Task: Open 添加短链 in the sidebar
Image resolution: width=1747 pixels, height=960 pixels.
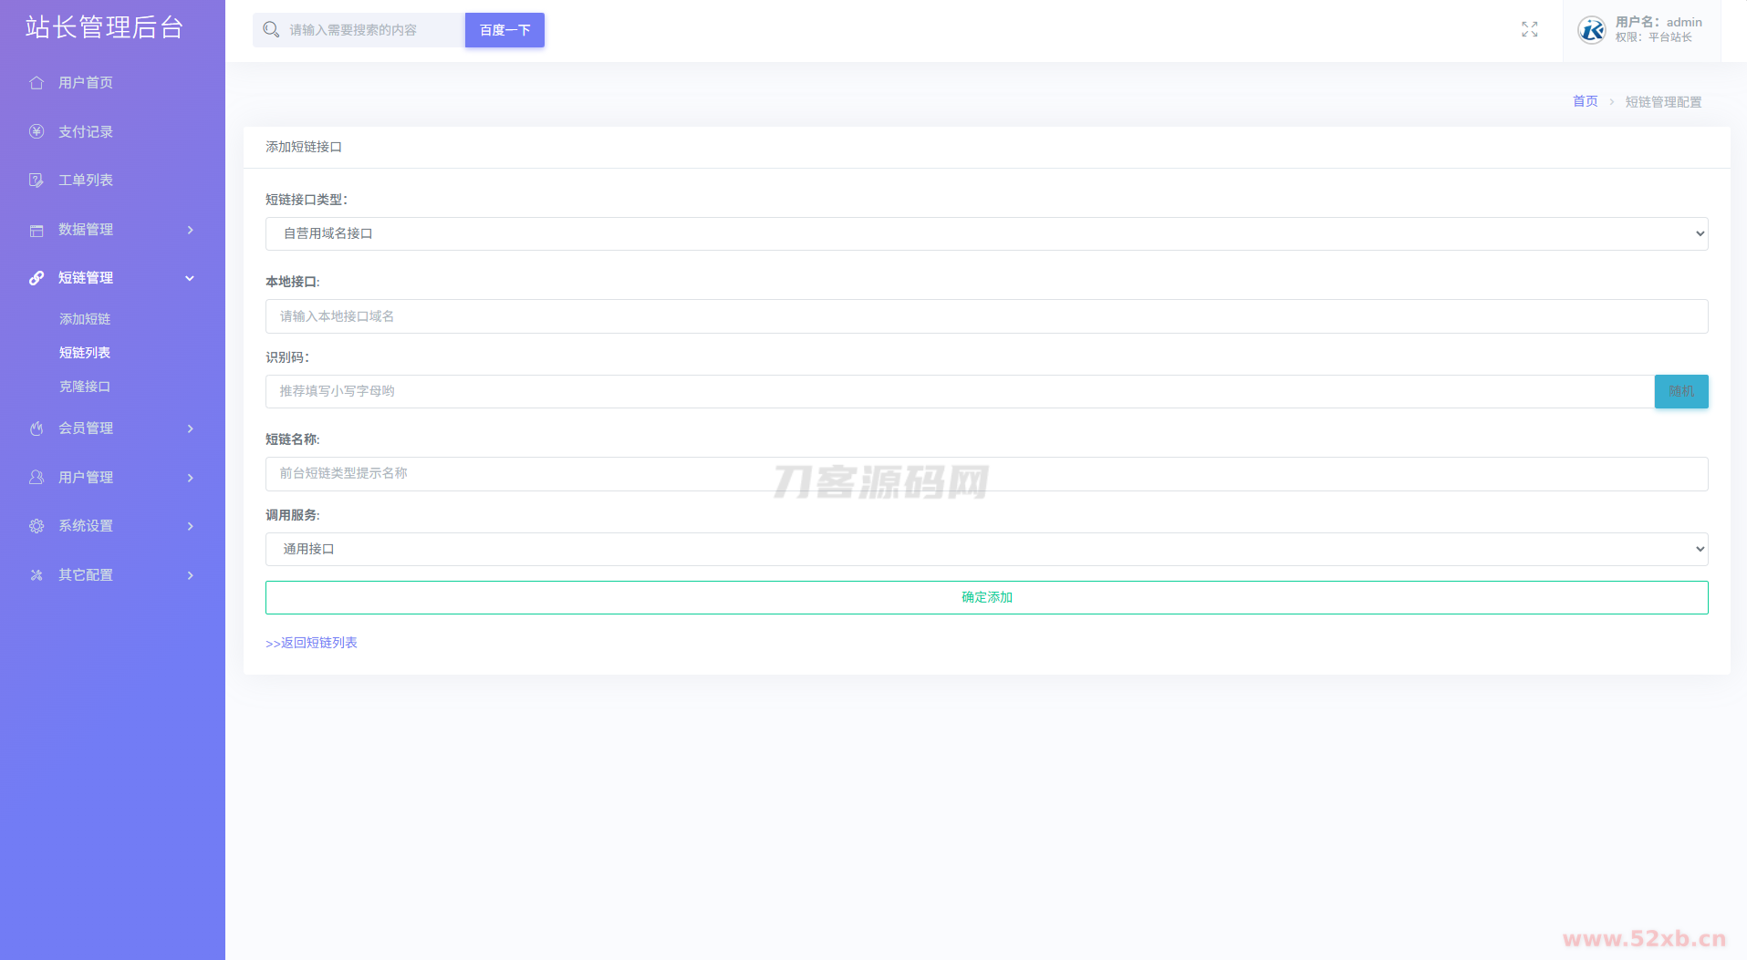Action: pos(85,319)
